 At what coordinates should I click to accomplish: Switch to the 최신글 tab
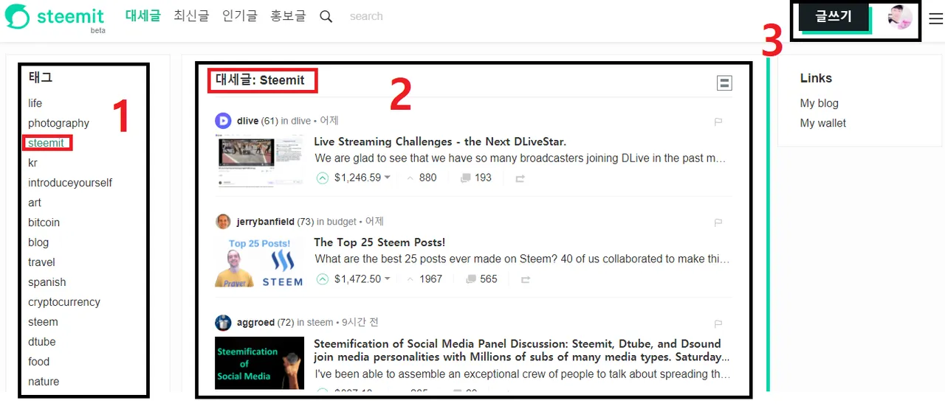coord(191,15)
